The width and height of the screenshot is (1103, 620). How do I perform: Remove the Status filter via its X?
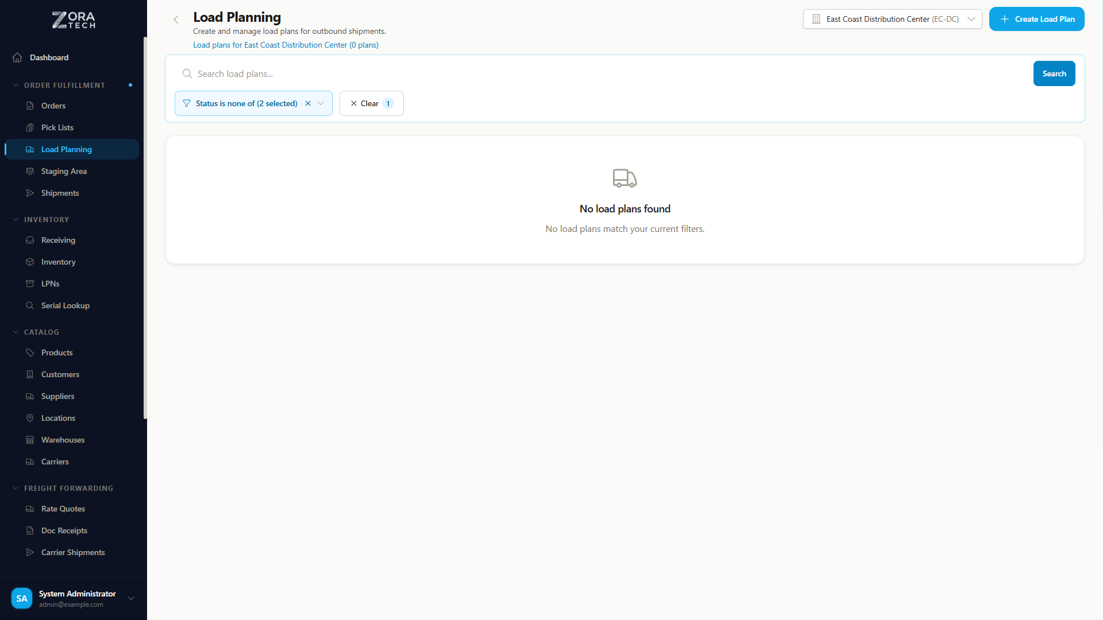308,103
